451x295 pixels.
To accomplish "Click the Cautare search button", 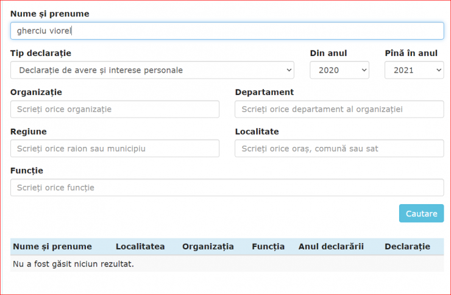I will click(421, 213).
